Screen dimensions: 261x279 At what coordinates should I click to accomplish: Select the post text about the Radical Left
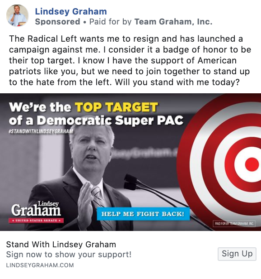coord(130,61)
